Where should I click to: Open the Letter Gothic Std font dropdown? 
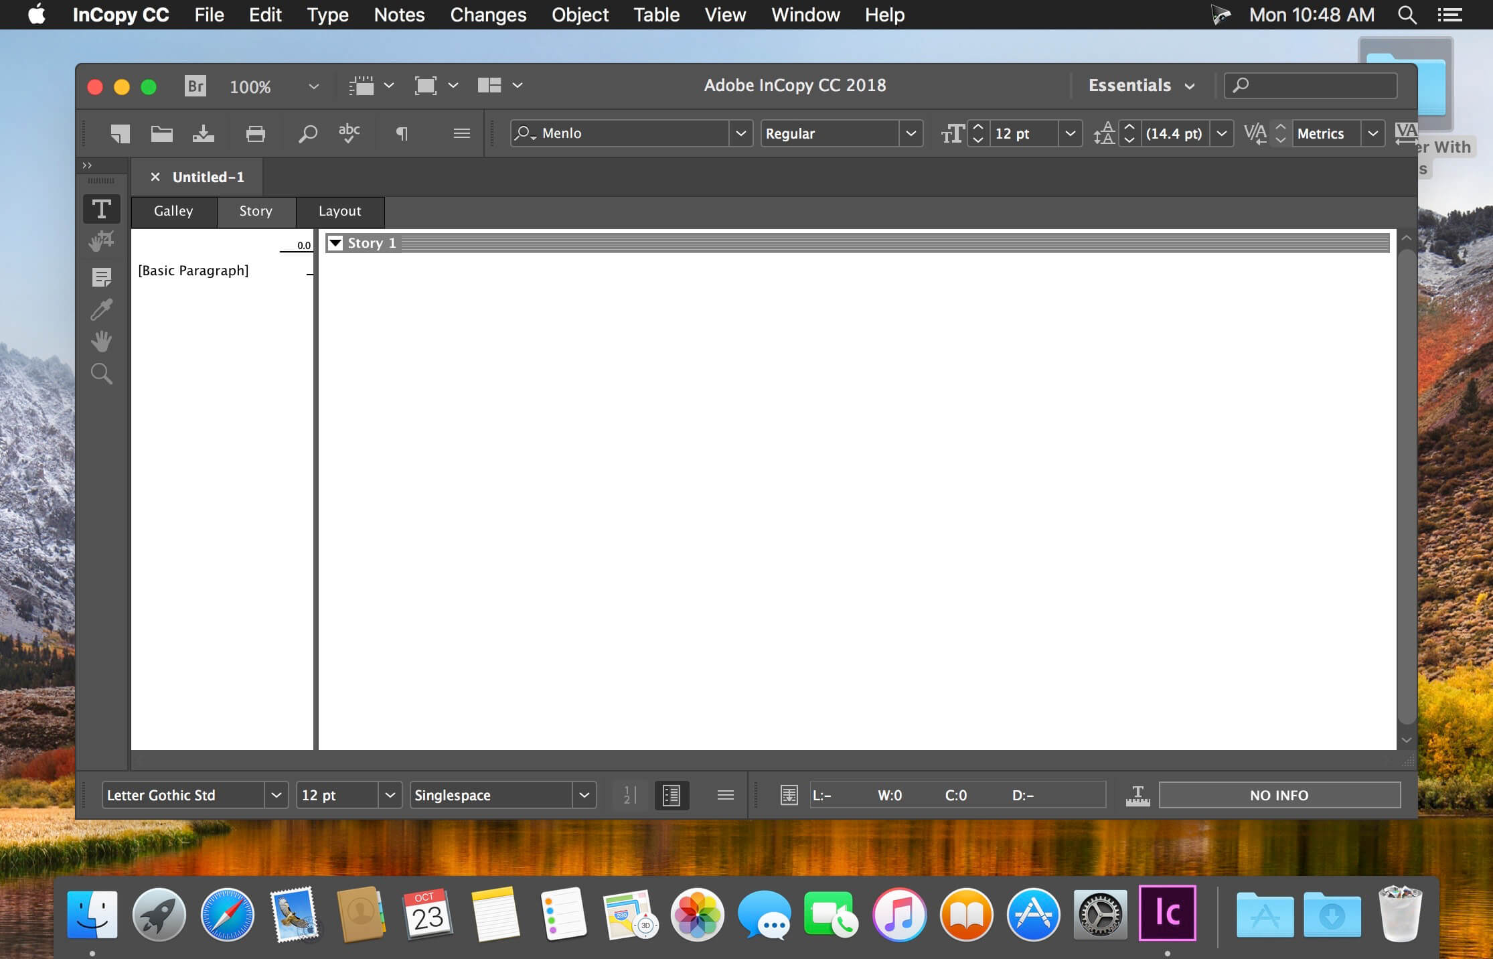(275, 795)
